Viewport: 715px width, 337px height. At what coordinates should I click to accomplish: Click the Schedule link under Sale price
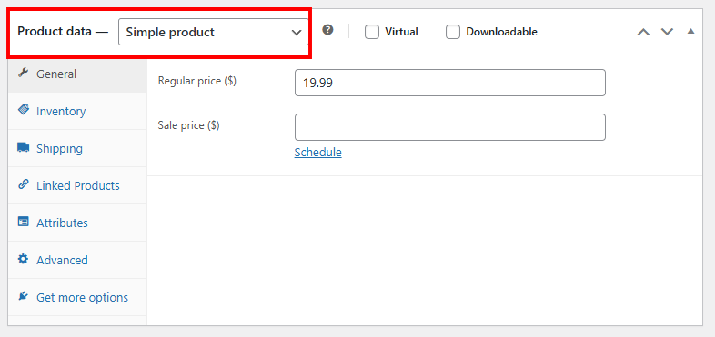click(317, 152)
